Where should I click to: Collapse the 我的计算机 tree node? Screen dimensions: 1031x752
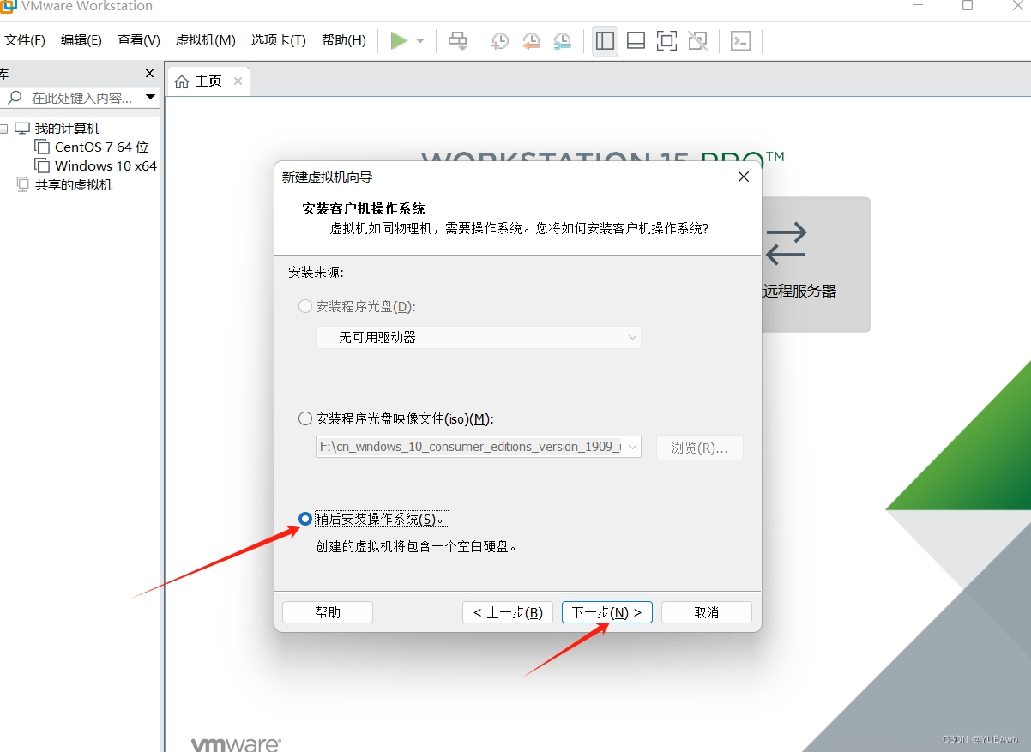point(3,129)
